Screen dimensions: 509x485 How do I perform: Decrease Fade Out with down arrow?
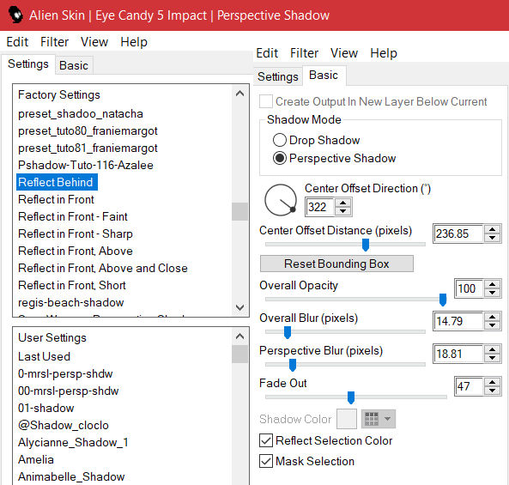[x=492, y=391]
